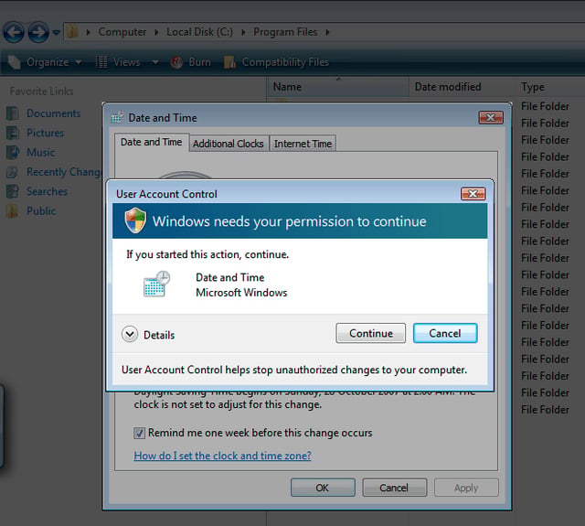Click Microsoft Windows publisher text
This screenshot has height=526, width=585.
pyautogui.click(x=241, y=293)
